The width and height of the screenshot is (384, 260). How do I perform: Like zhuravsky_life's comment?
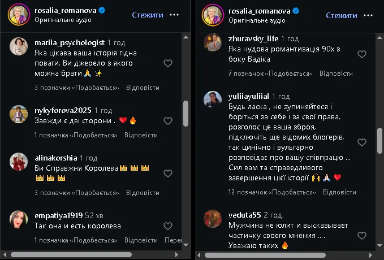(x=362, y=54)
